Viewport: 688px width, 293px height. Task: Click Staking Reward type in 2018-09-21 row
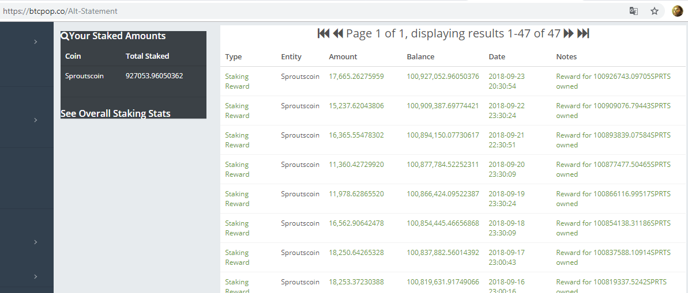click(237, 140)
